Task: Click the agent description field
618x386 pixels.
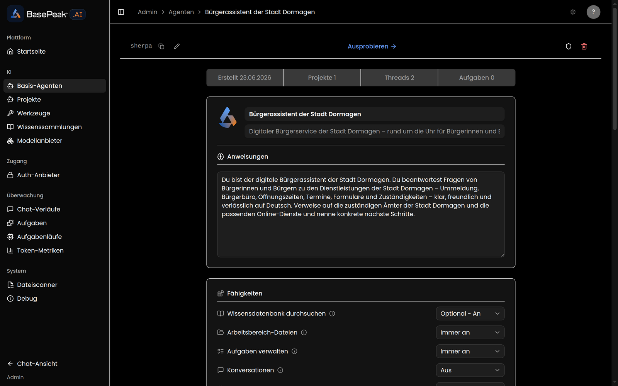Action: click(x=374, y=131)
